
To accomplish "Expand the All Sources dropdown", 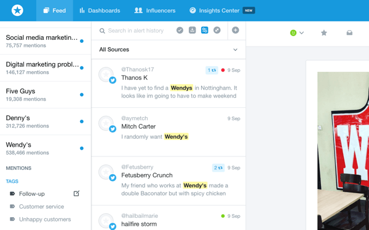I will (169, 50).
